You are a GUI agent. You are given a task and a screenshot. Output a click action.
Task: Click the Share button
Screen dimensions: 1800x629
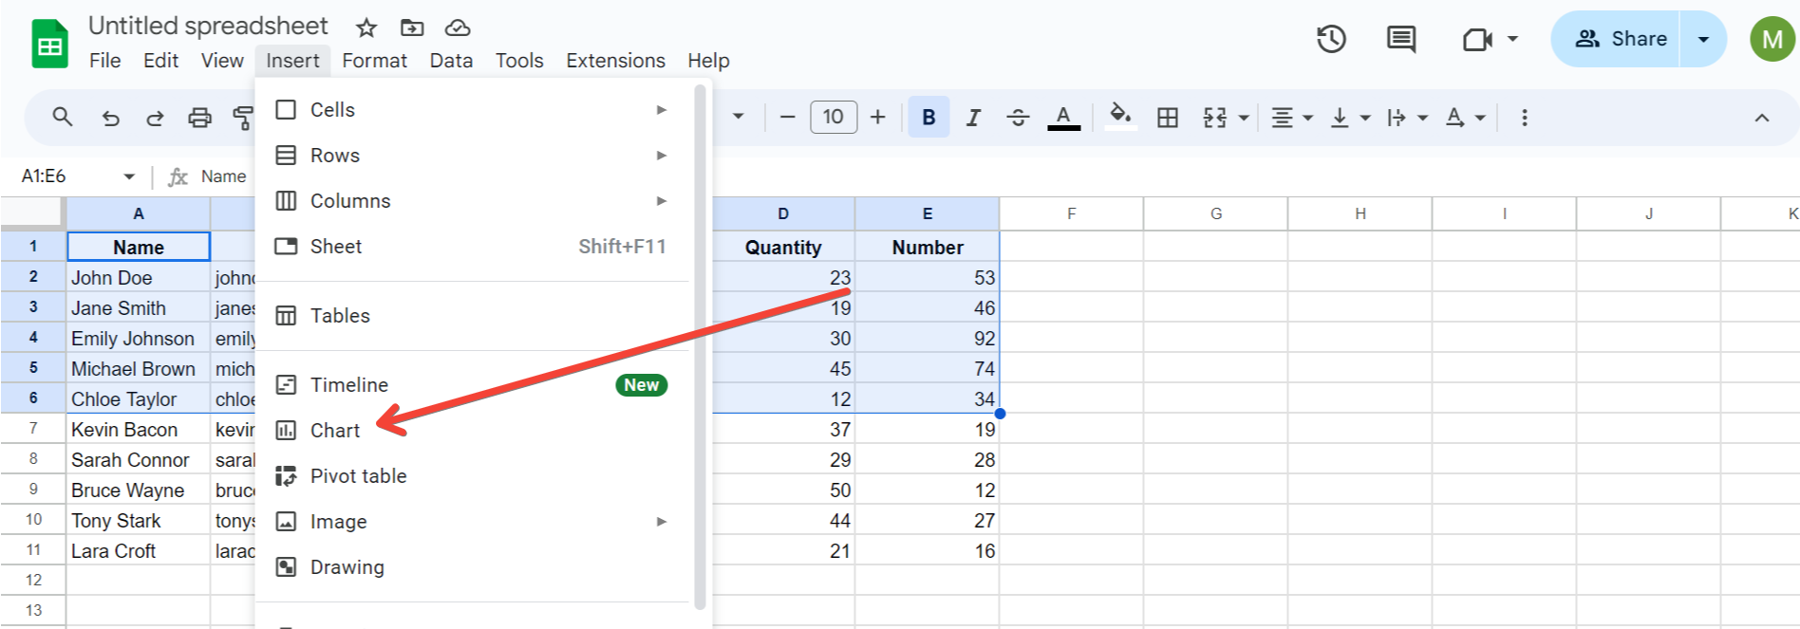[1620, 39]
